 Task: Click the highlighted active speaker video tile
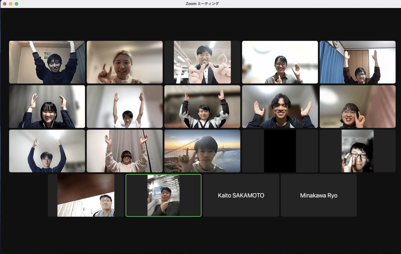coord(163,196)
